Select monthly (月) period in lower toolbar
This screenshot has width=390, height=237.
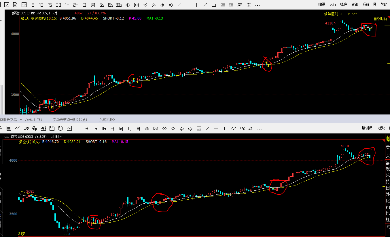point(130,129)
